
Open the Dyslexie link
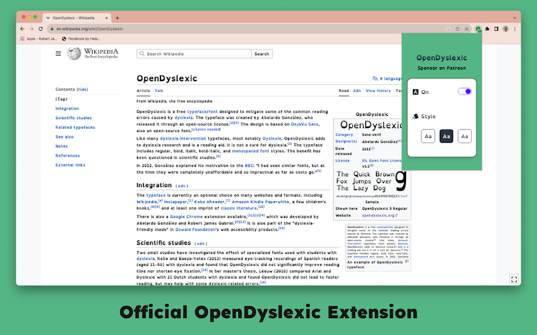[x=272, y=139]
